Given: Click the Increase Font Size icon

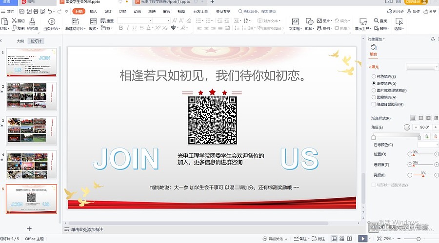Looking at the screenshot, I should tap(175, 20).
